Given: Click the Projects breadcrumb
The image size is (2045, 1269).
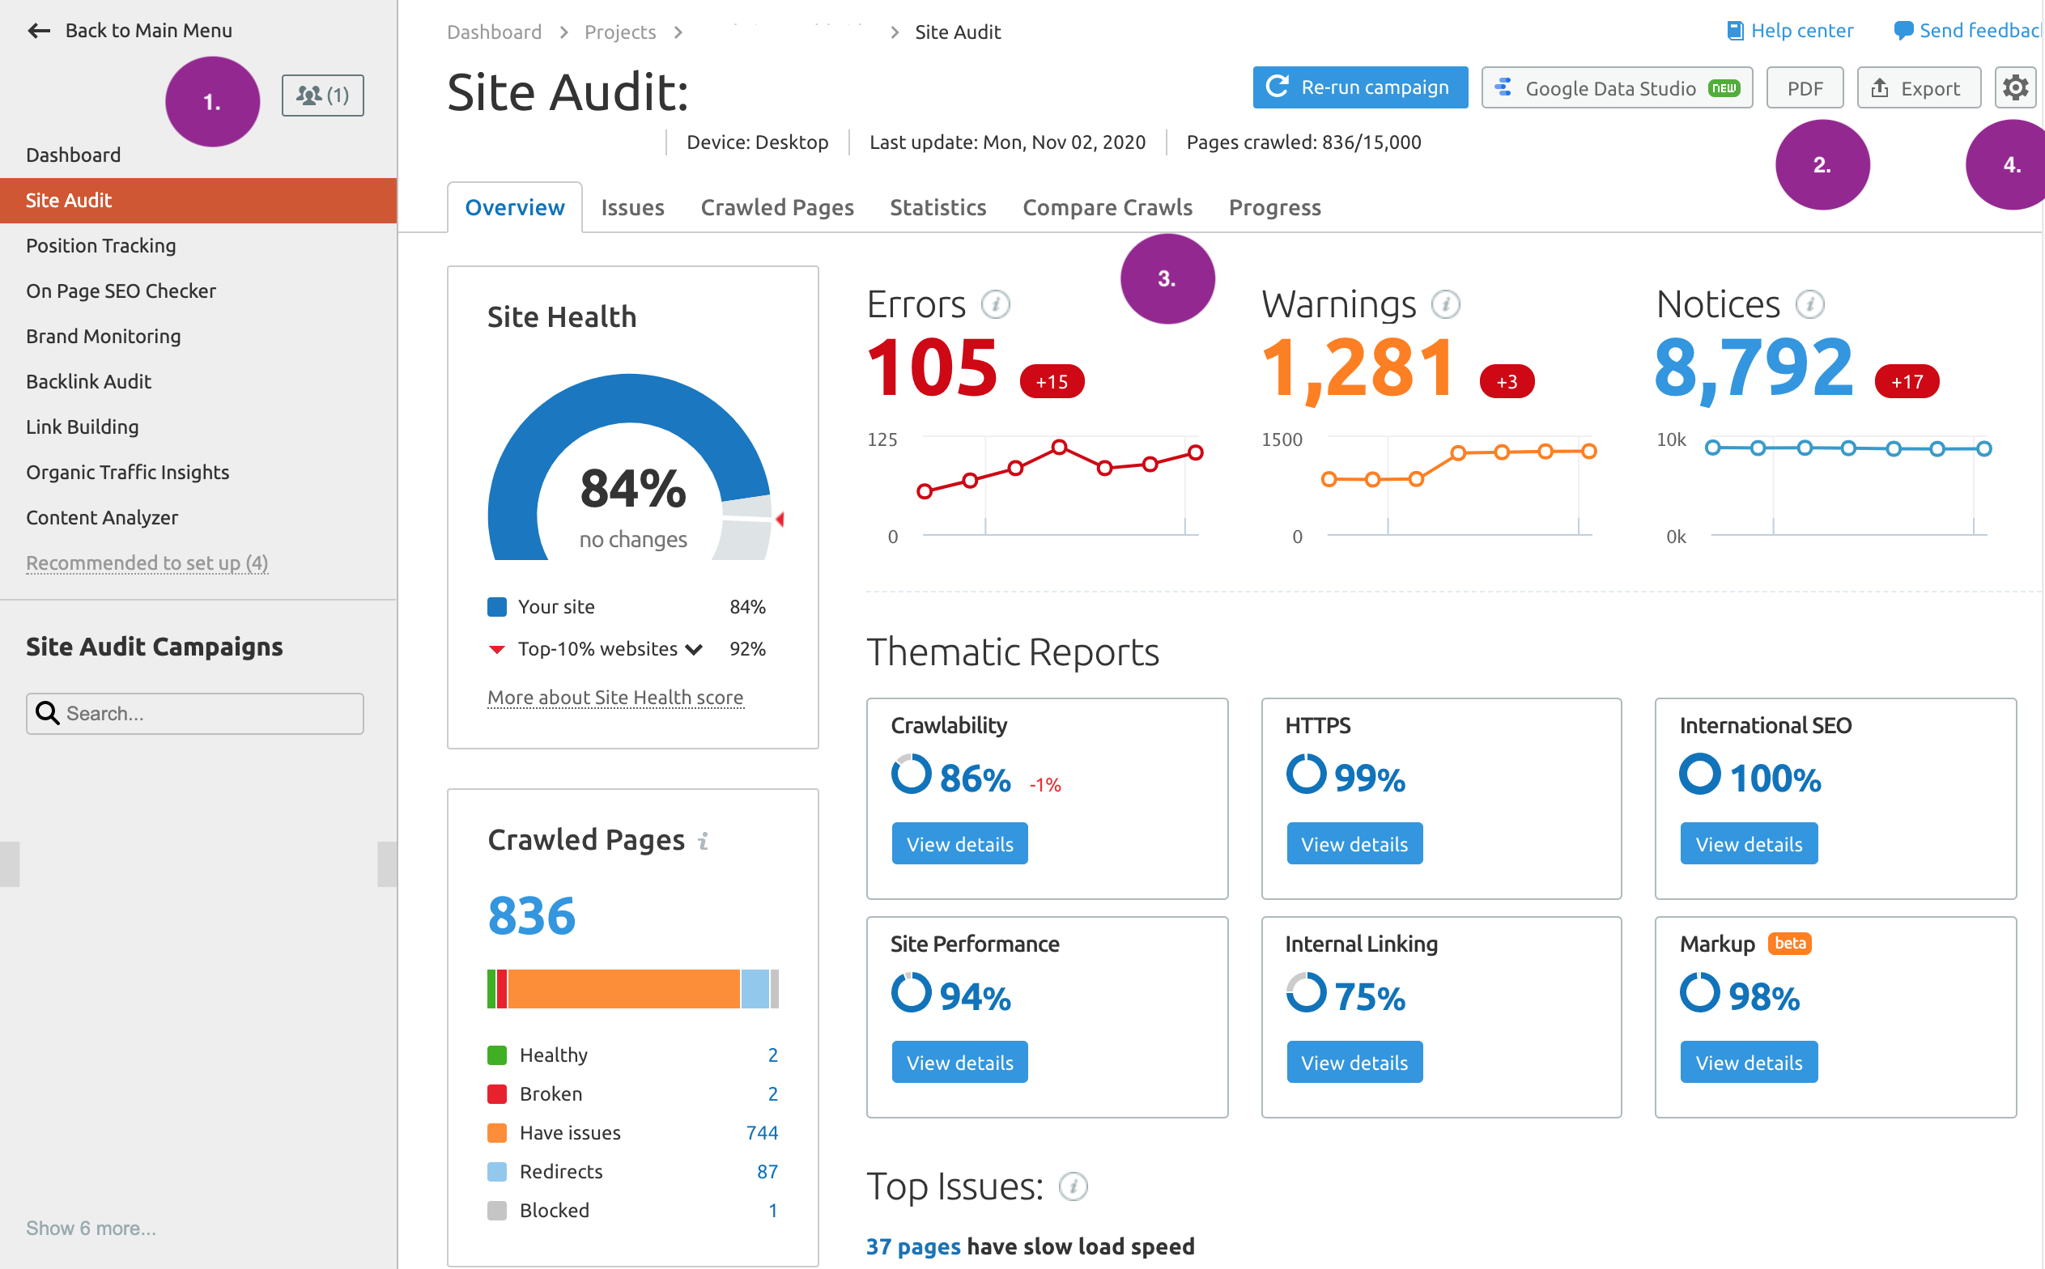Looking at the screenshot, I should [x=619, y=32].
